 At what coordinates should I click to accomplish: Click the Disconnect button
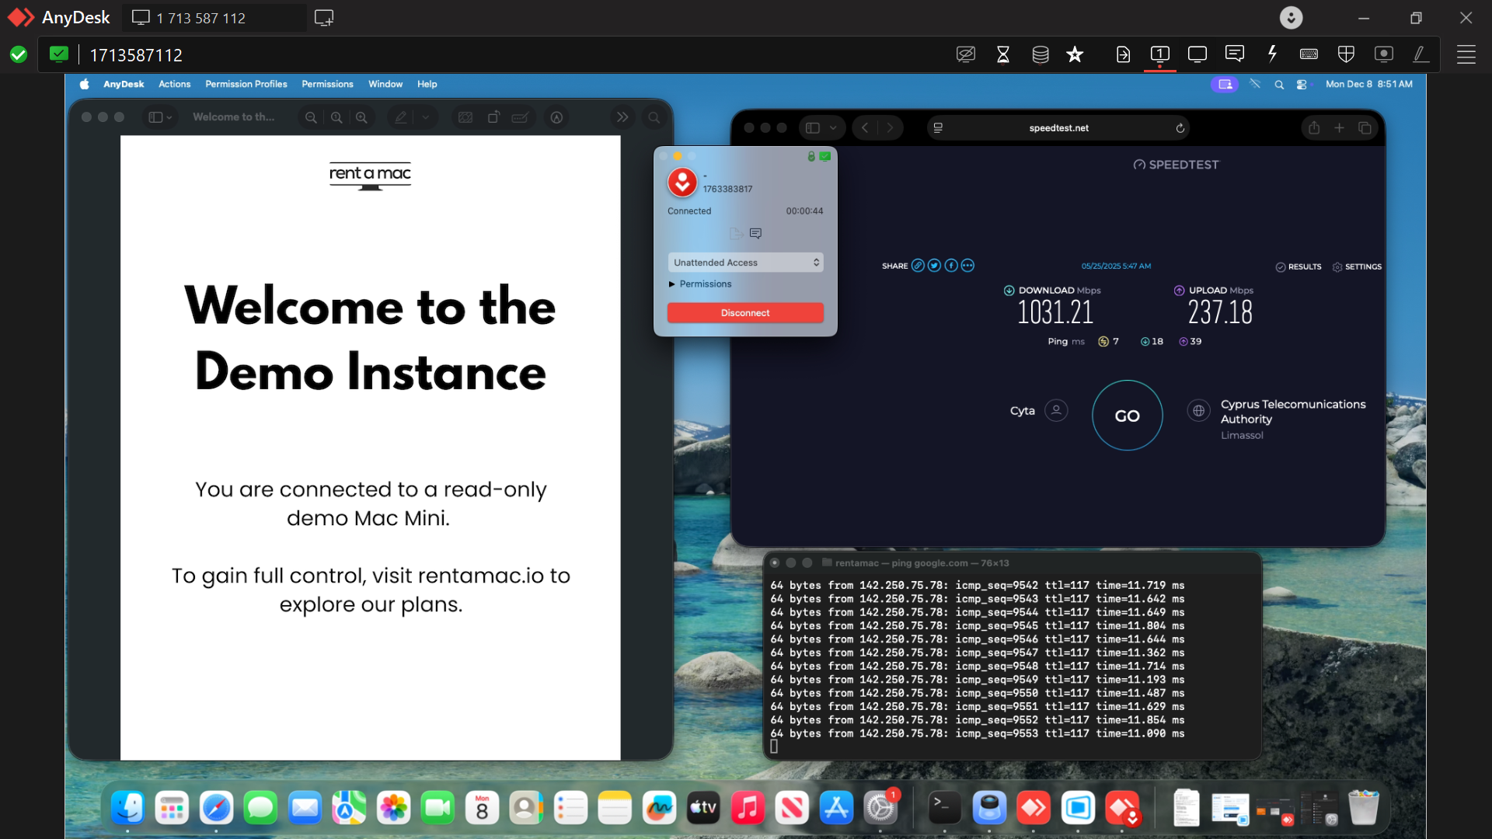point(745,312)
